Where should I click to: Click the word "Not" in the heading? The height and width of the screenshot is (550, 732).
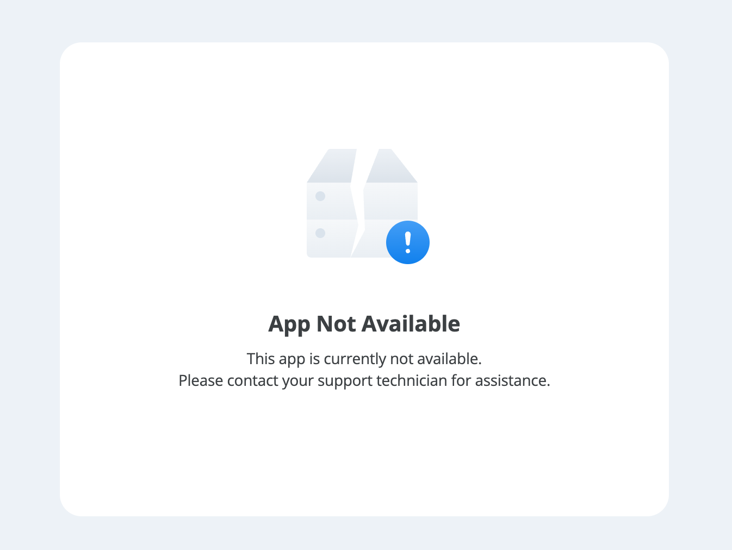(336, 324)
